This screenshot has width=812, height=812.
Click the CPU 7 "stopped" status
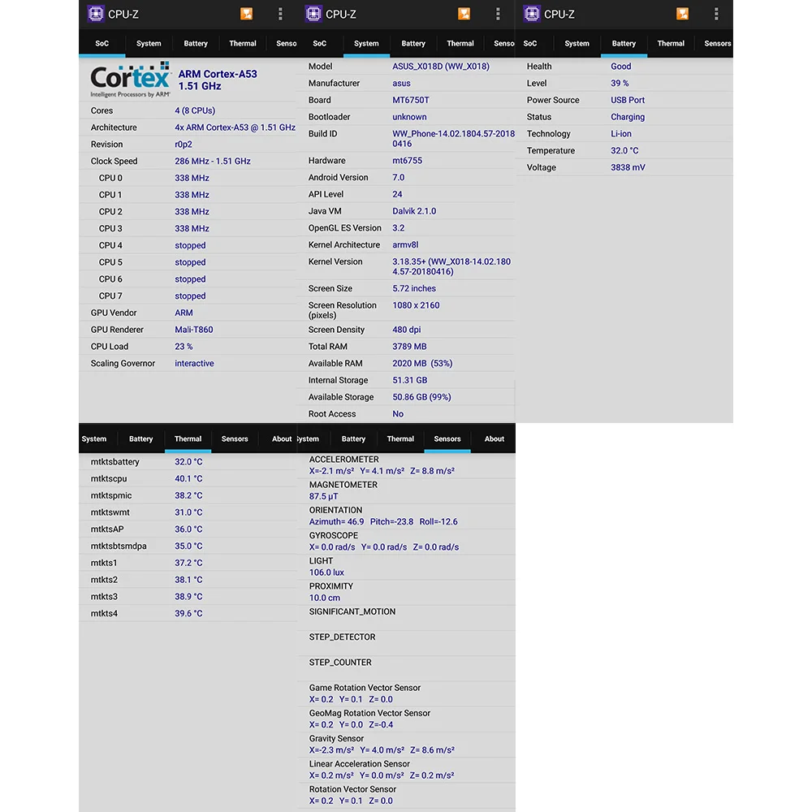190,296
